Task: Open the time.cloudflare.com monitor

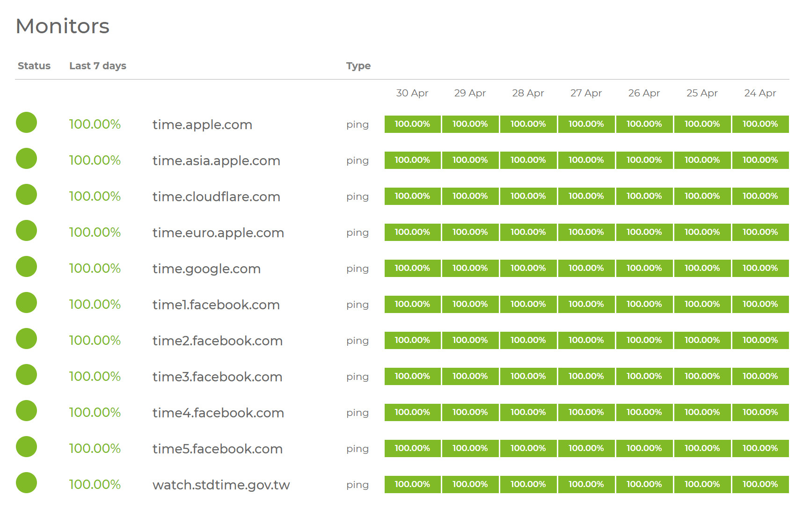Action: 216,197
